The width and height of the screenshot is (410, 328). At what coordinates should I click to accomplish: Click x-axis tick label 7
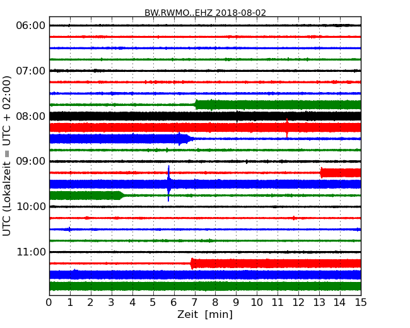tap(194, 303)
